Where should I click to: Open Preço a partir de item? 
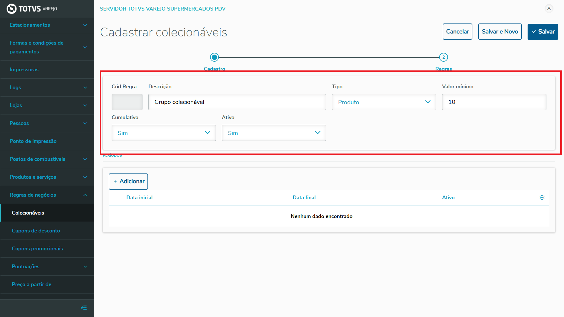pyautogui.click(x=31, y=284)
